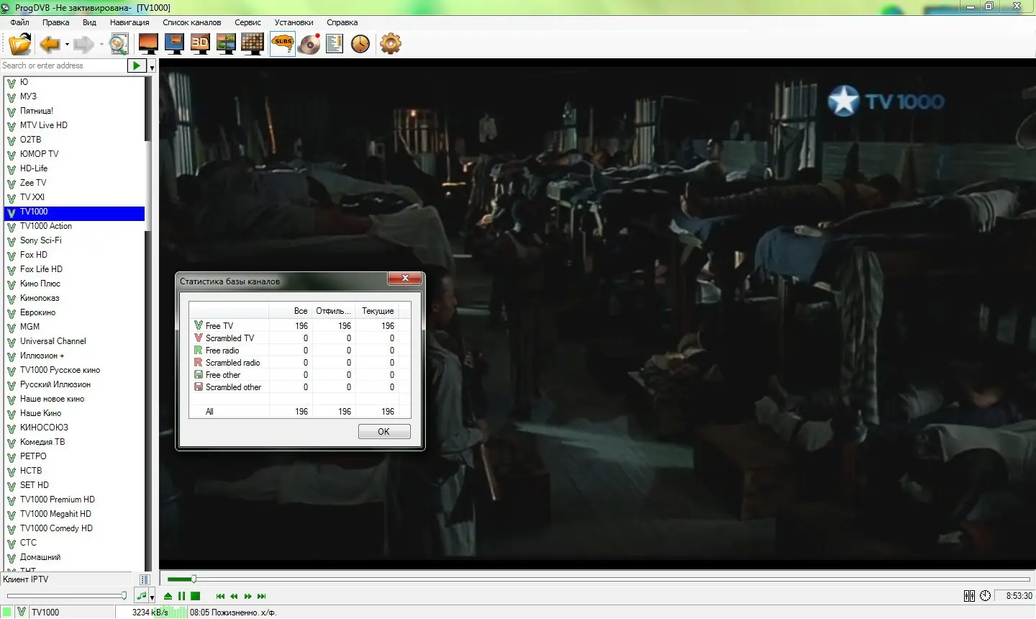
Task: Open the mosaic channel grid view
Action: [x=252, y=44]
